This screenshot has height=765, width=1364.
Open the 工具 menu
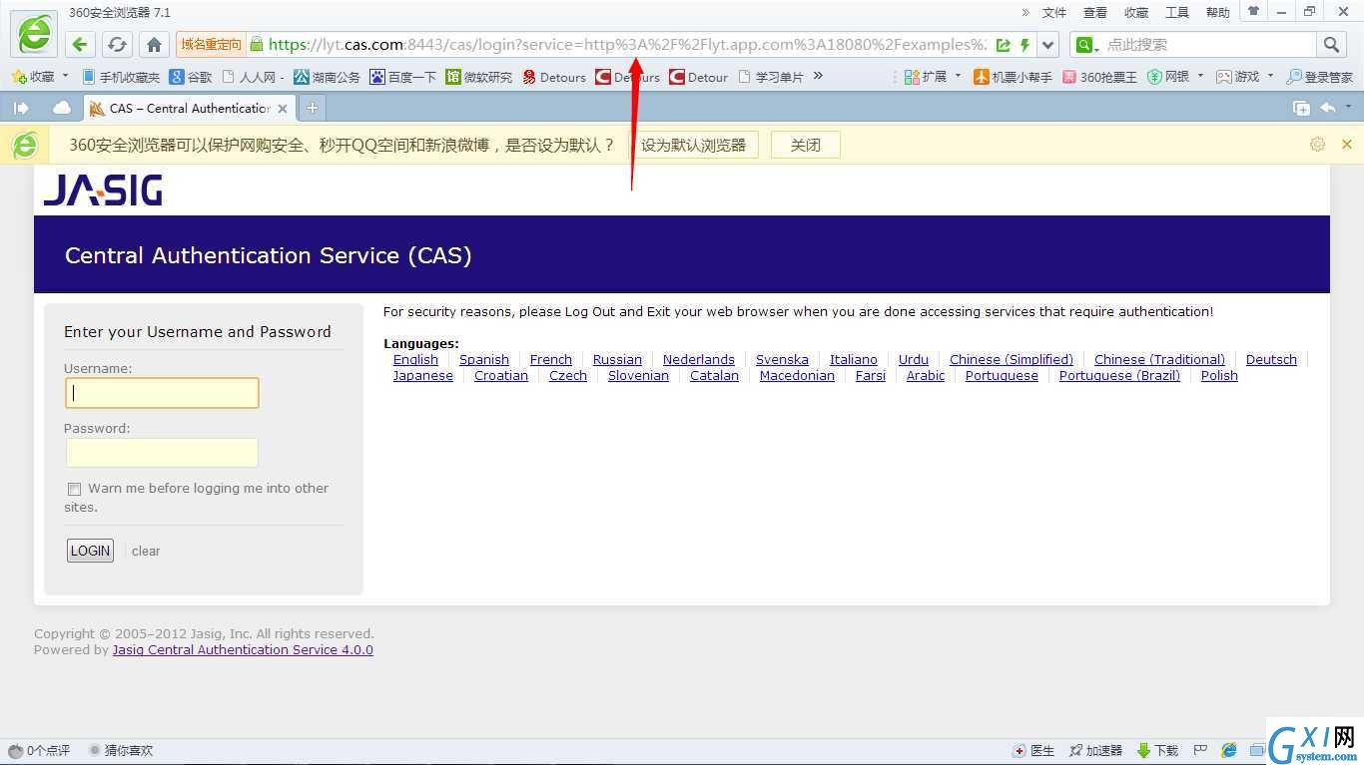[1177, 12]
